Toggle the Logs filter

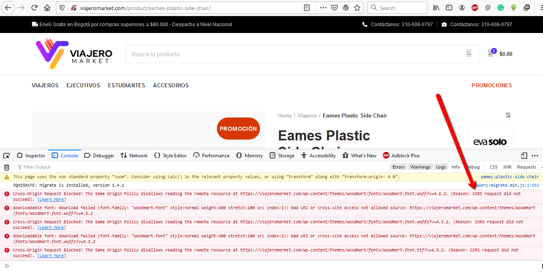tap(441, 167)
